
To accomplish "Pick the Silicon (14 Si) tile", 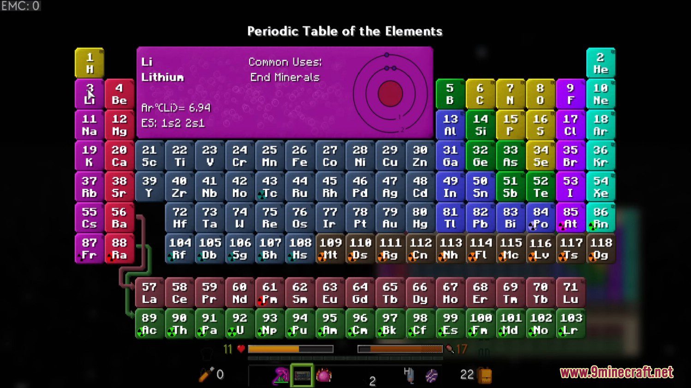I will coord(480,125).
